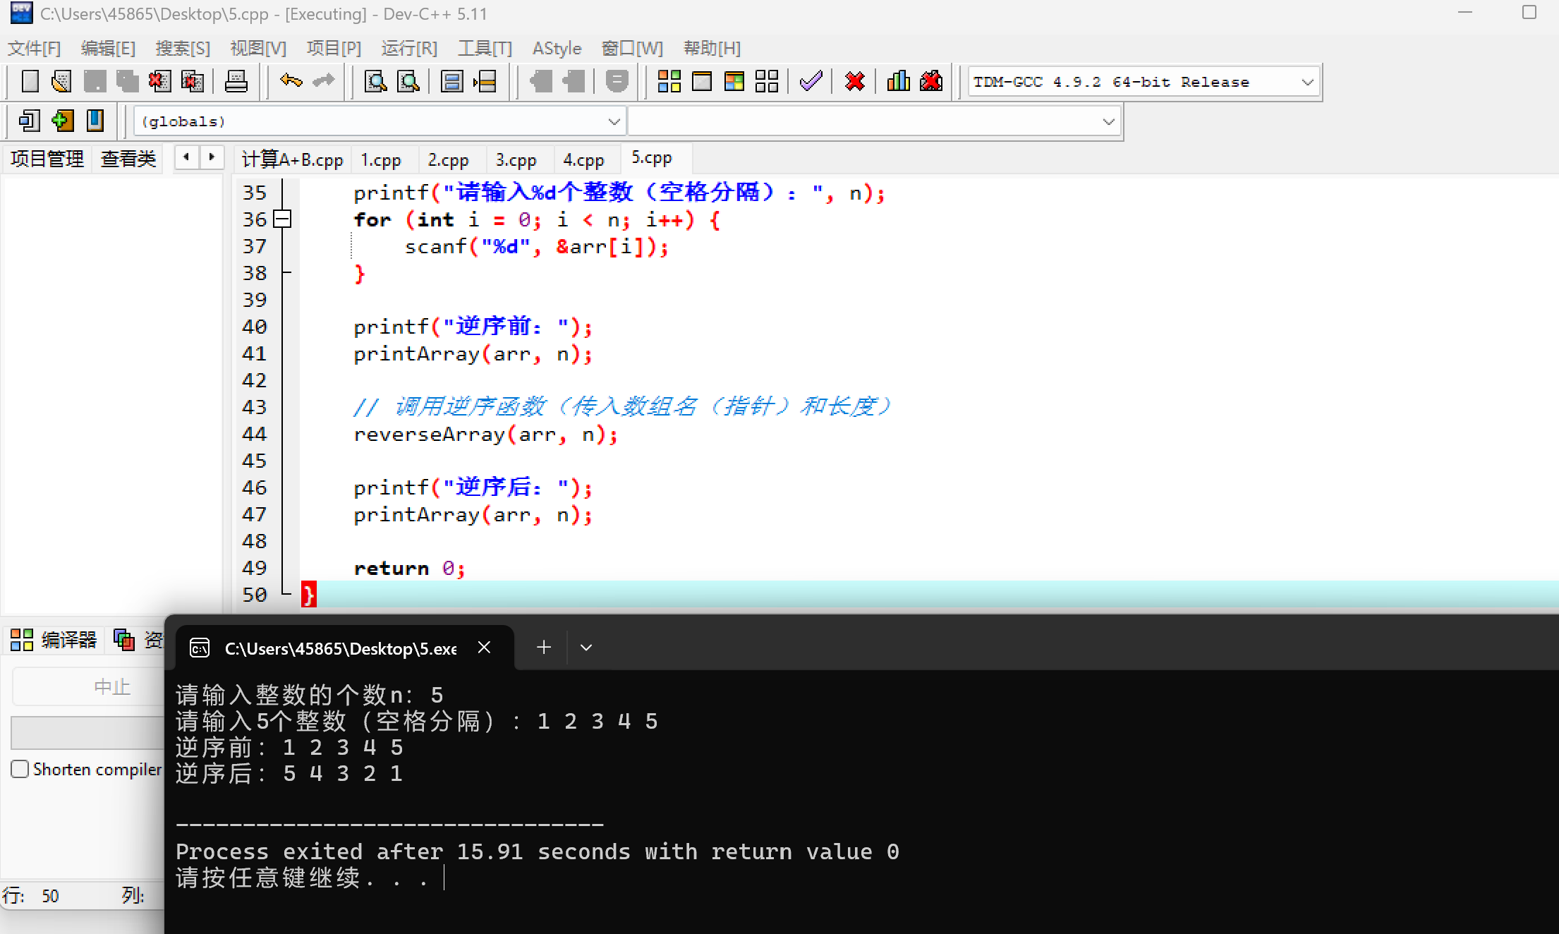Screen dimensions: 1559x934
Task: Click the Profile bar chart icon
Action: 898,82
